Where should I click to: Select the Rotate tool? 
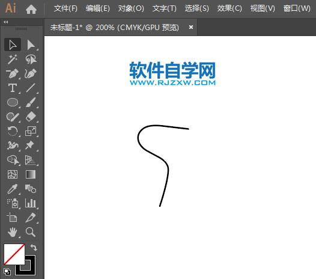13,131
